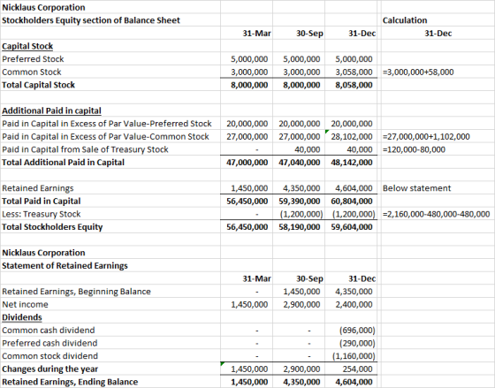
Task: Select the 58,190,000 total equity value
Action: click(x=300, y=227)
